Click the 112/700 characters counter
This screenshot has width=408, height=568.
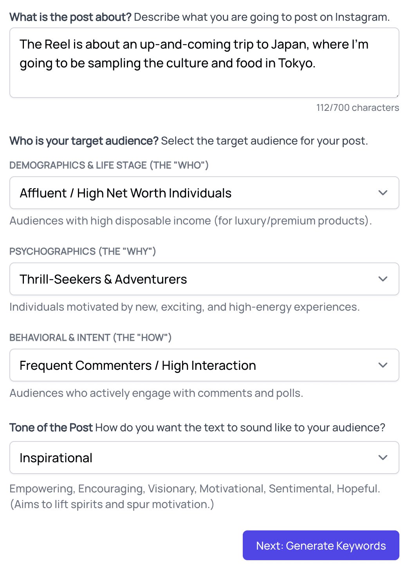point(357,108)
